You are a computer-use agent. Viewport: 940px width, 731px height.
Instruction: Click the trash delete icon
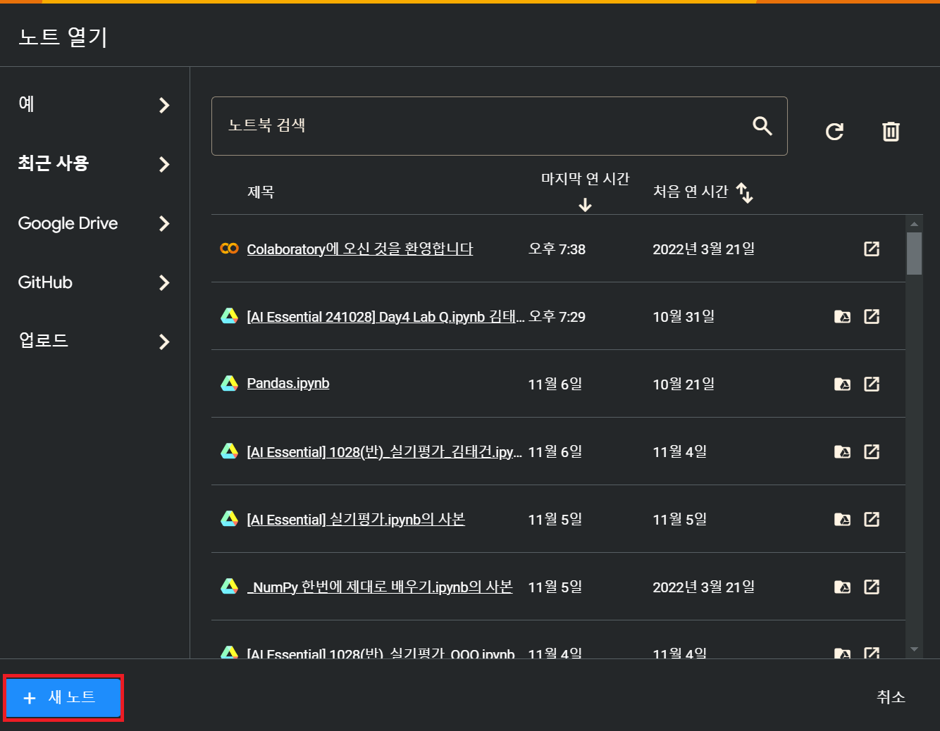coord(891,132)
